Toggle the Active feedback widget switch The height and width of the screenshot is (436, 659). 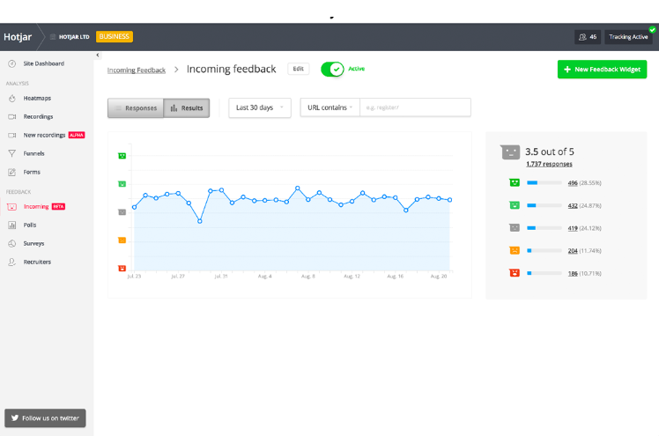click(x=332, y=69)
